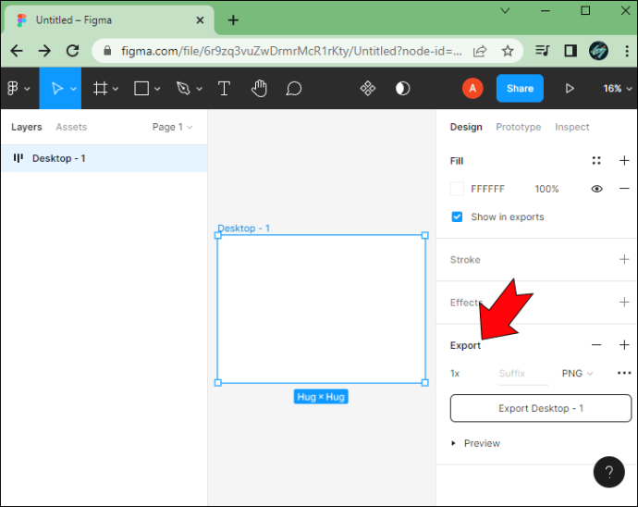Viewport: 638px width, 507px height.
Task: Open the Page 1 dropdown
Action: (173, 127)
